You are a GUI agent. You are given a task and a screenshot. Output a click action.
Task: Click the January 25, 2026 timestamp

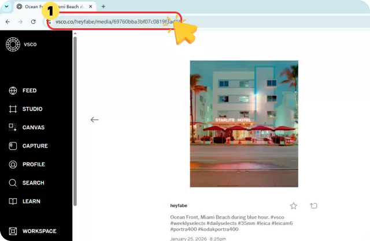(198, 239)
